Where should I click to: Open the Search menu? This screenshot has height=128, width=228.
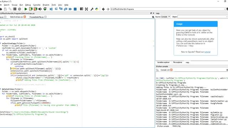pos(6,5)
